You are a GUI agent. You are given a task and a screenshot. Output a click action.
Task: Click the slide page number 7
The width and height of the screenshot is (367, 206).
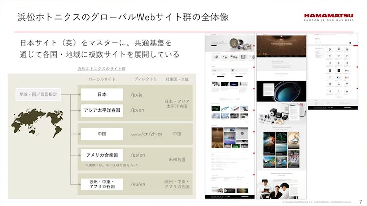tap(361, 201)
